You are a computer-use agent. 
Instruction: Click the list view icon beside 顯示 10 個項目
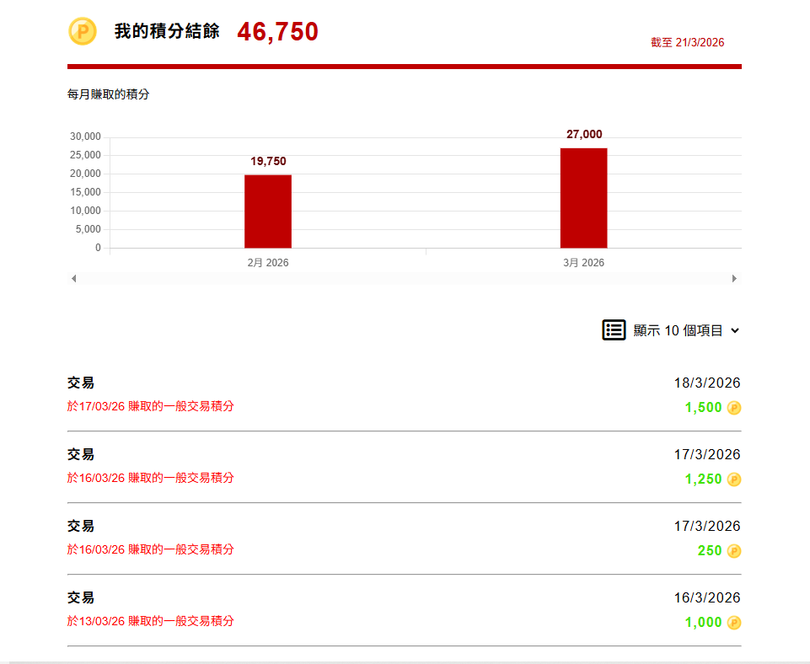[614, 330]
